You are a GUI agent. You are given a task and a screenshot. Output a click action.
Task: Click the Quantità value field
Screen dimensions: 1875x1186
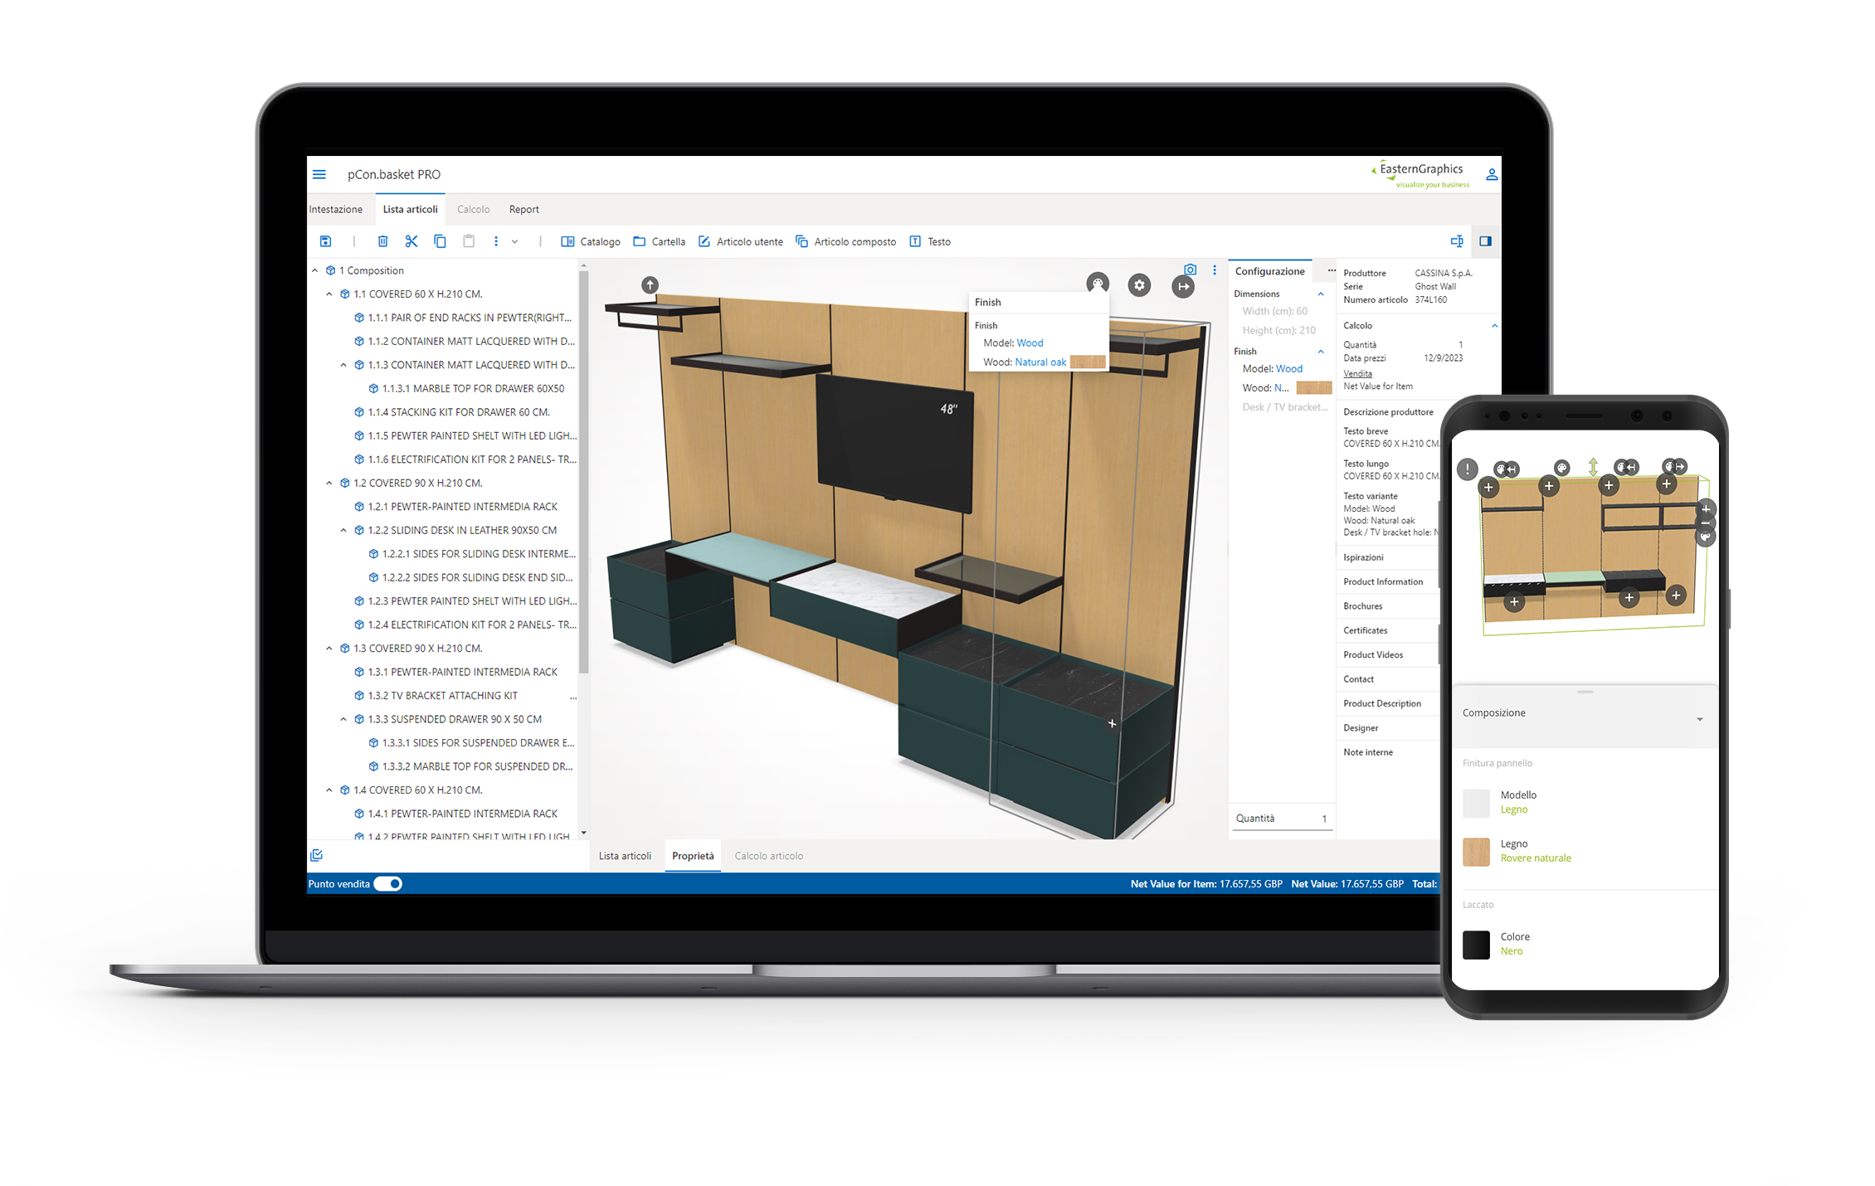pyautogui.click(x=1282, y=819)
